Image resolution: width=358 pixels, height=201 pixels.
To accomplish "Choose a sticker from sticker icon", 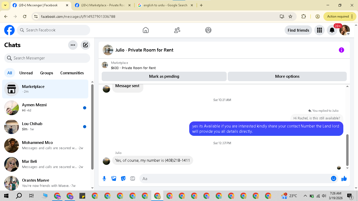I will (123, 178).
